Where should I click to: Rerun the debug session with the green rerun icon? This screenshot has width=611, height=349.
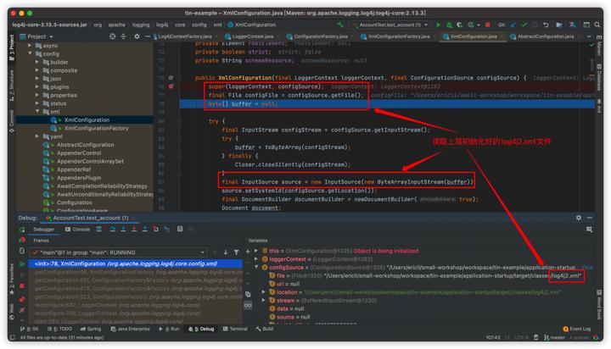pyautogui.click(x=22, y=230)
